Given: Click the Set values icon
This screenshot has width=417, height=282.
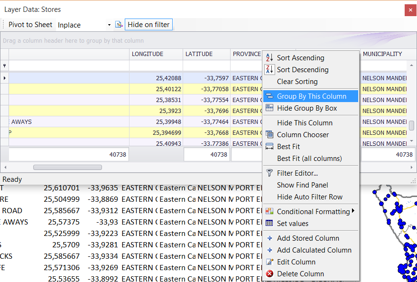Looking at the screenshot, I should 269,223.
